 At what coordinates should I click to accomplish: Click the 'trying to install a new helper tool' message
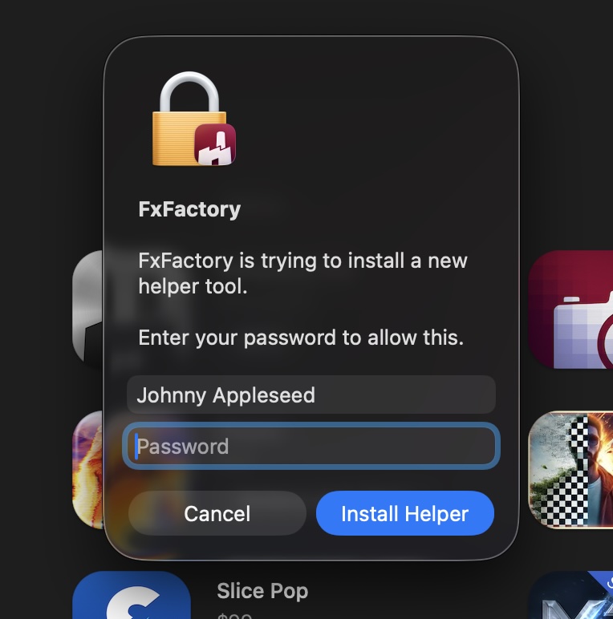pos(303,273)
